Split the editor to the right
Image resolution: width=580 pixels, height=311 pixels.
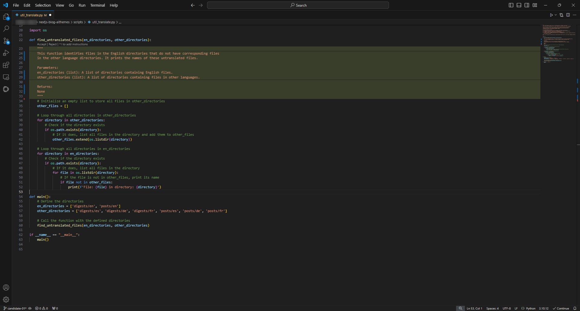tap(568, 15)
